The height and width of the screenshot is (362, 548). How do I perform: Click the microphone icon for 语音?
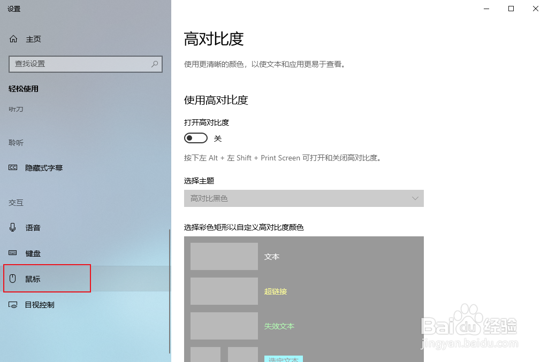[12, 227]
